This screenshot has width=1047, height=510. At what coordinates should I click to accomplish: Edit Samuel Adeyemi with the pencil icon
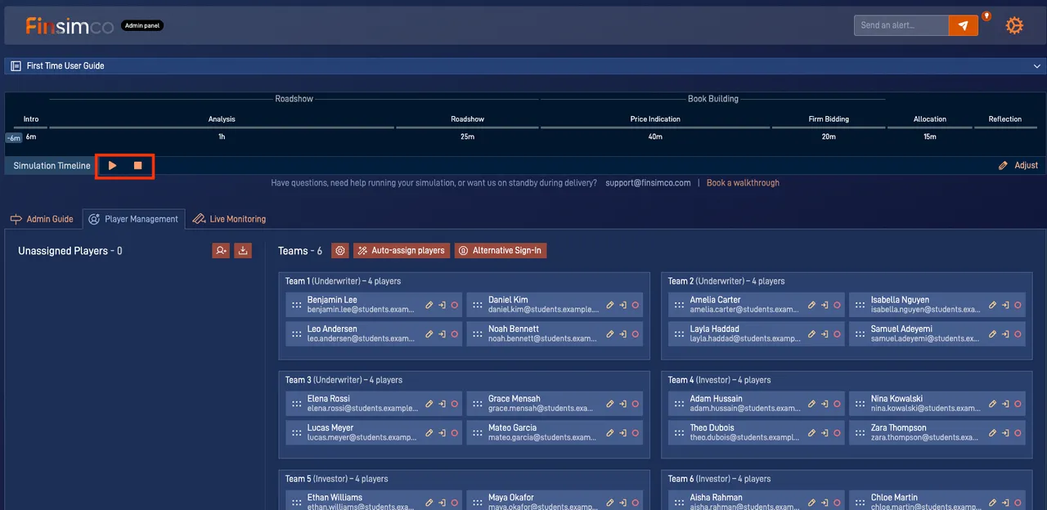pos(992,334)
